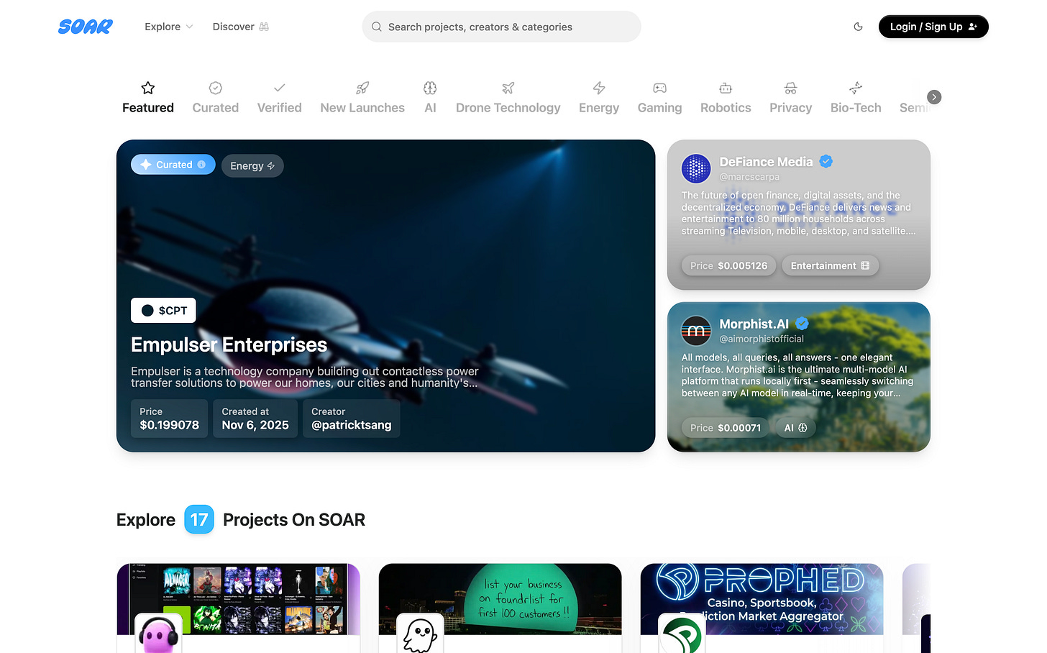The image size is (1047, 653).
Task: Select the Gaming category tab
Action: [659, 98]
